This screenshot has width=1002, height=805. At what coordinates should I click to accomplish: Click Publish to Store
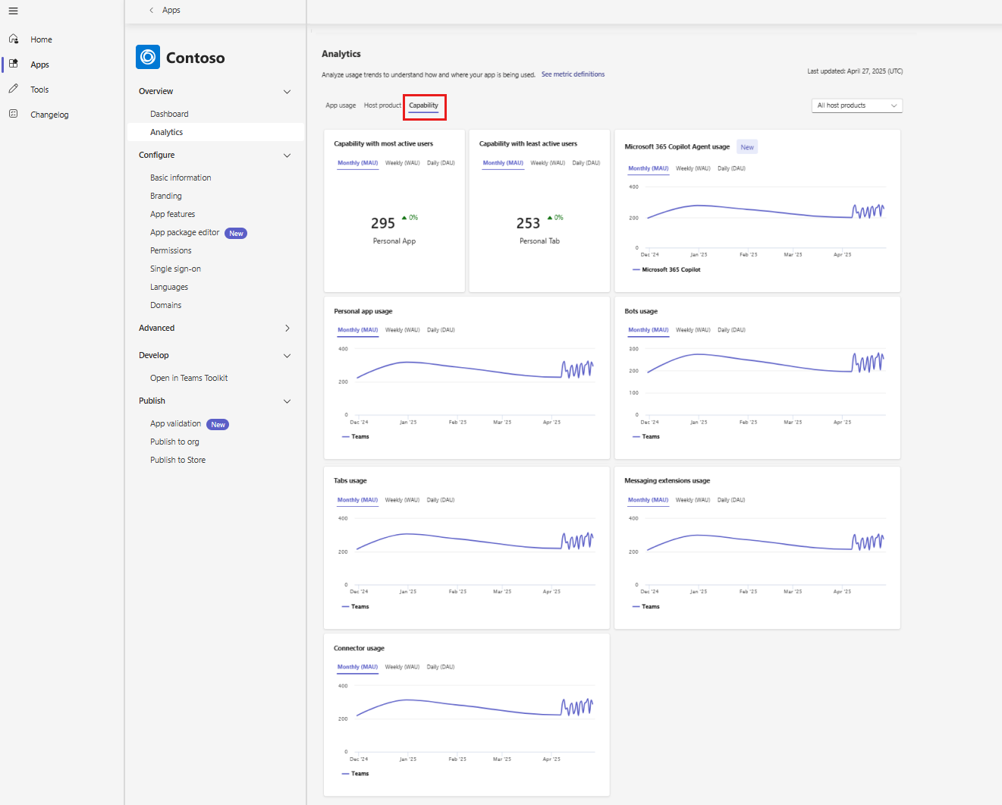click(x=177, y=460)
